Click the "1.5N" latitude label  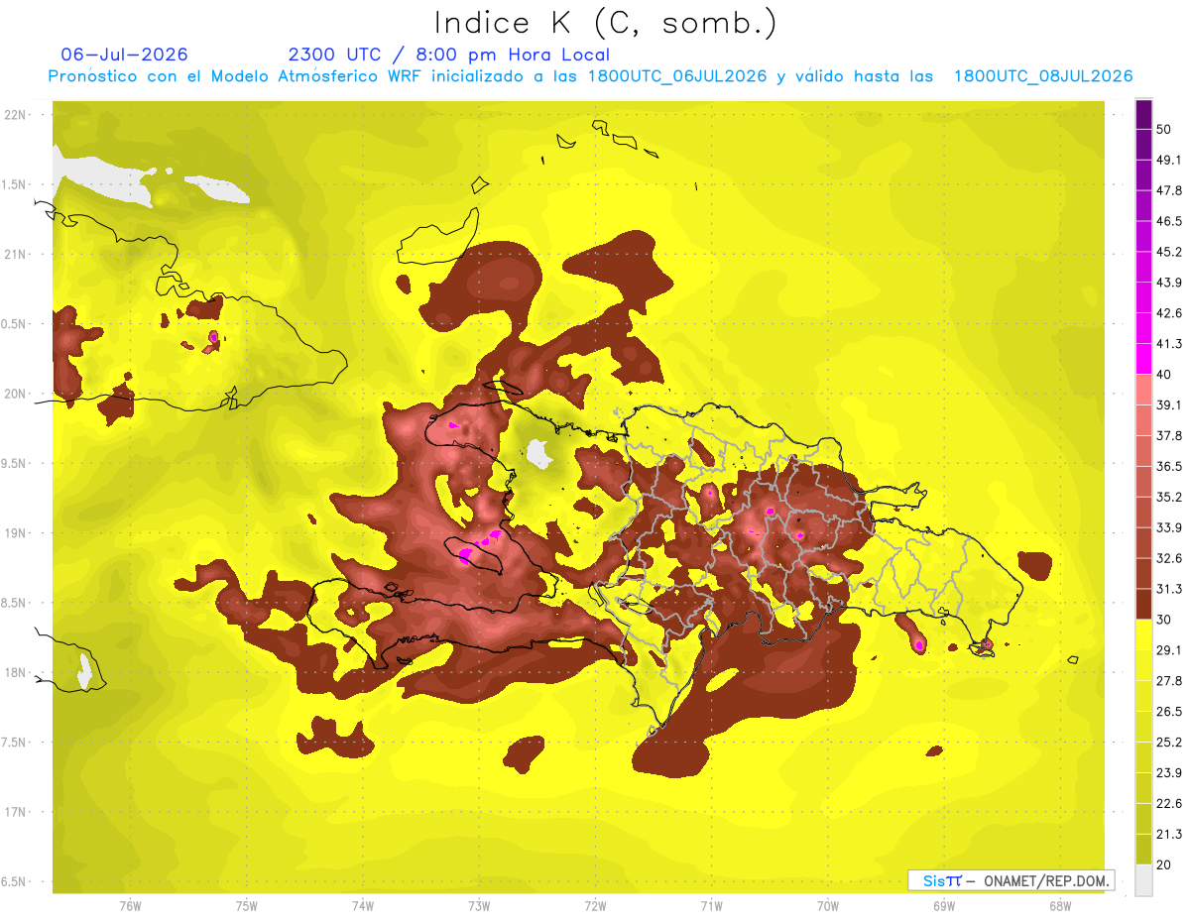[x=15, y=184]
